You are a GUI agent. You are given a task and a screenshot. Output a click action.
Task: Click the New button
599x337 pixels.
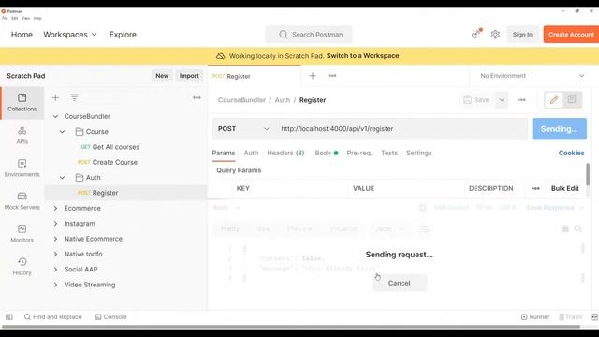pos(162,76)
